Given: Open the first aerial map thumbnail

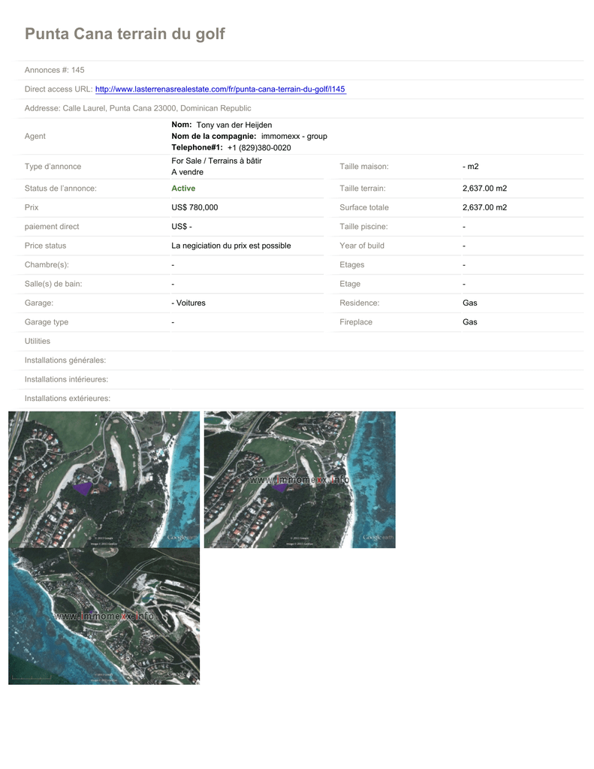Looking at the screenshot, I should coord(104,479).
